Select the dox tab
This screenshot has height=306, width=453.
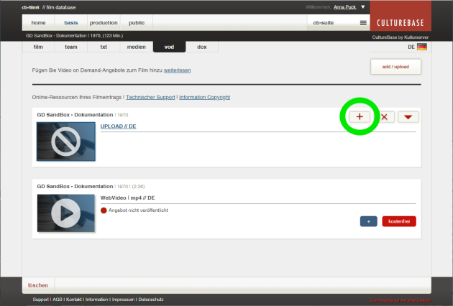coord(202,47)
